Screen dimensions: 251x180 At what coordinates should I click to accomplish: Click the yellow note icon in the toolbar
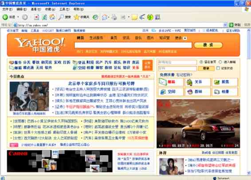pyautogui.click(x=134, y=17)
